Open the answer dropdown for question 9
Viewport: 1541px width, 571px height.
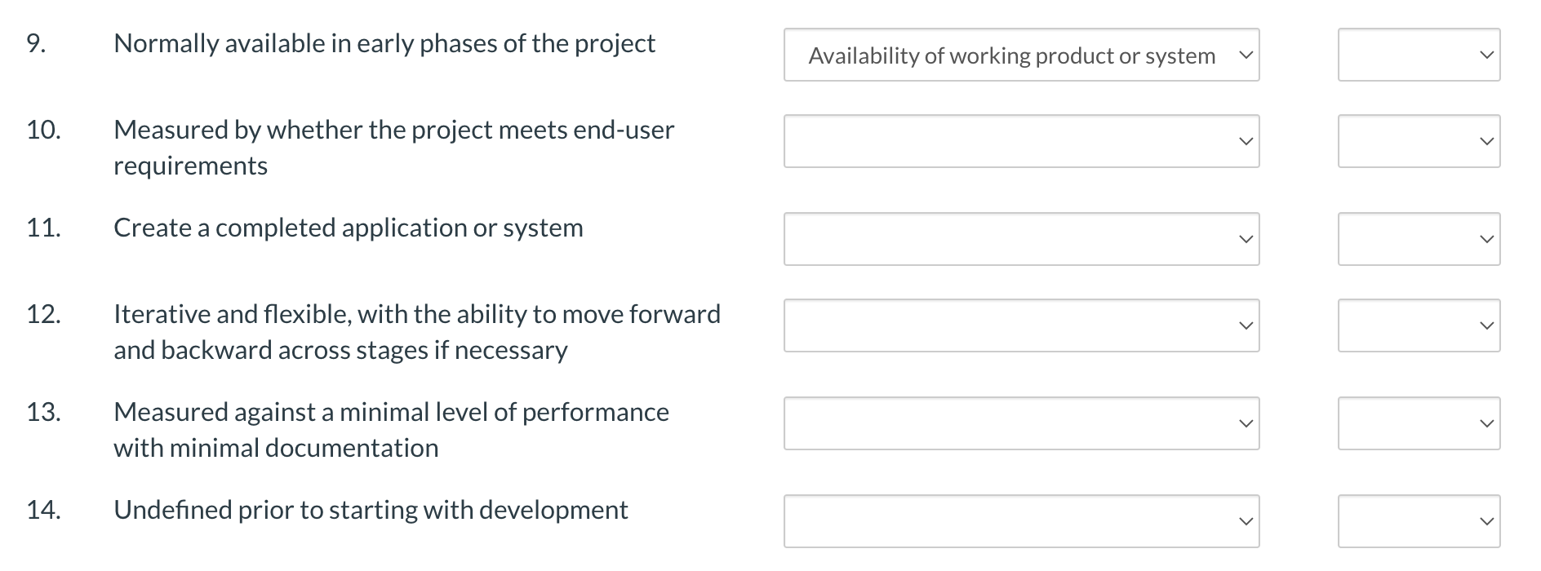[1020, 55]
